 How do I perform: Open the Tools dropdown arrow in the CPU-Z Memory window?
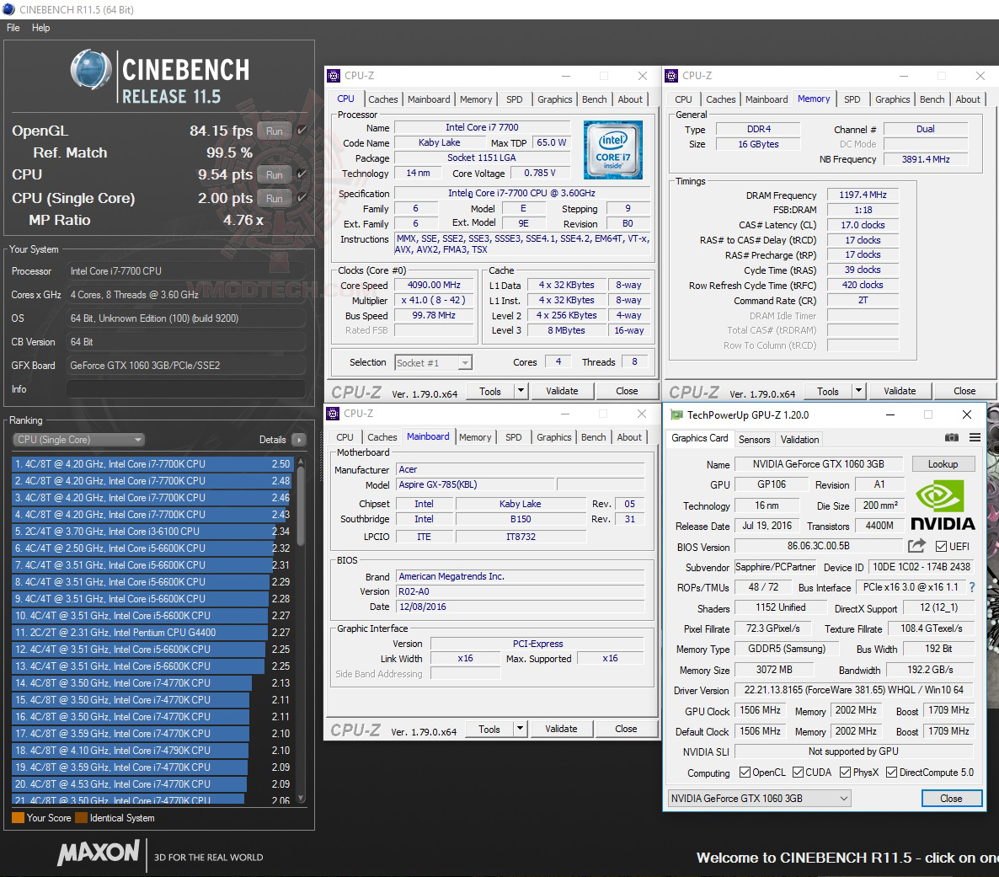(858, 391)
